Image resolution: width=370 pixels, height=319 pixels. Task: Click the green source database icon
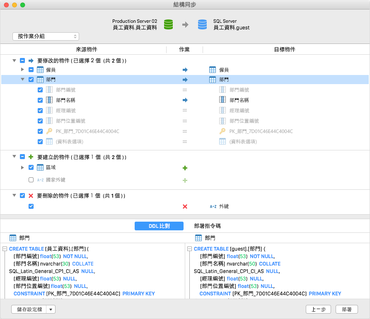[168, 24]
